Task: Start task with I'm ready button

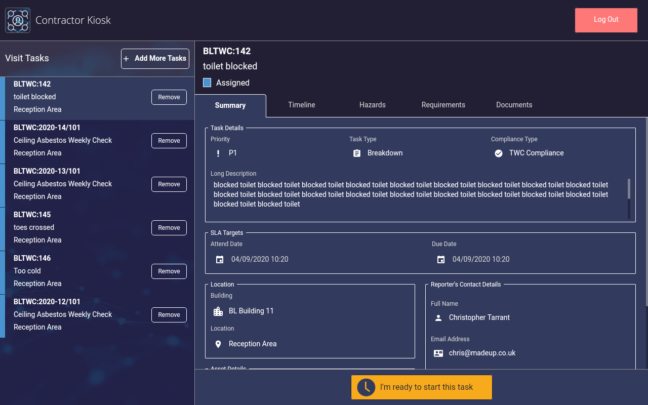Action: [x=421, y=387]
